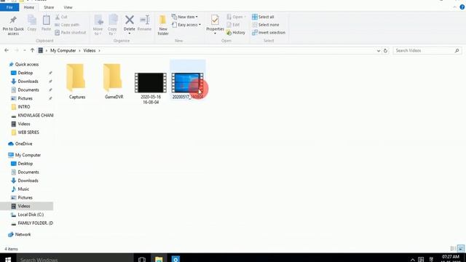Click Select none in ribbon
The image size is (466, 262).
coord(265,25)
